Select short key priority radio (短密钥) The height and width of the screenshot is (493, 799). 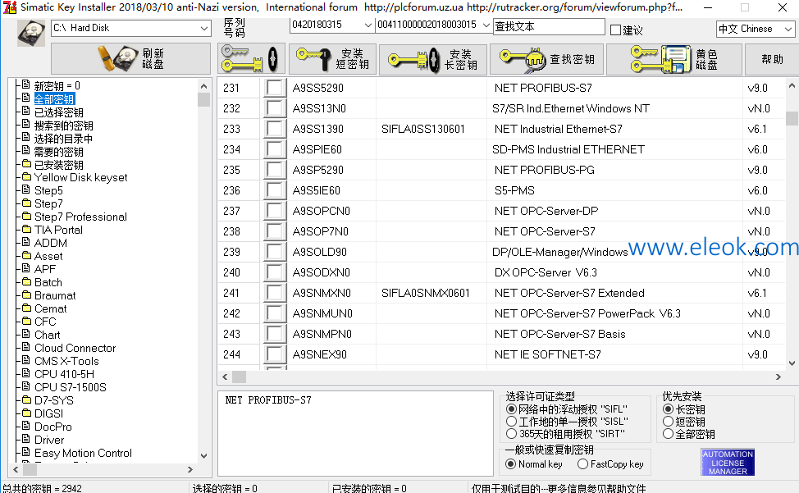(668, 421)
